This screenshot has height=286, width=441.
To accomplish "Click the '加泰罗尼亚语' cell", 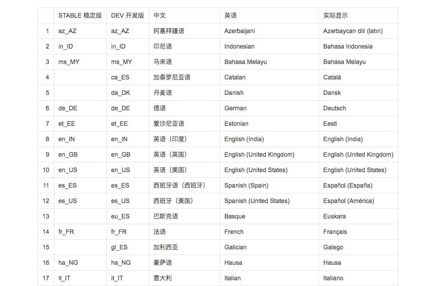I will pos(184,77).
